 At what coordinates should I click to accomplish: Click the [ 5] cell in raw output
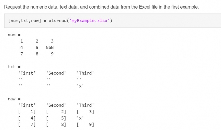coord(56,118)
